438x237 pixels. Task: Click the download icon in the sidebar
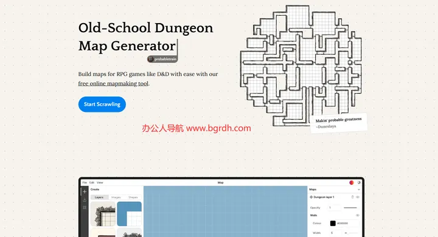click(x=85, y=200)
